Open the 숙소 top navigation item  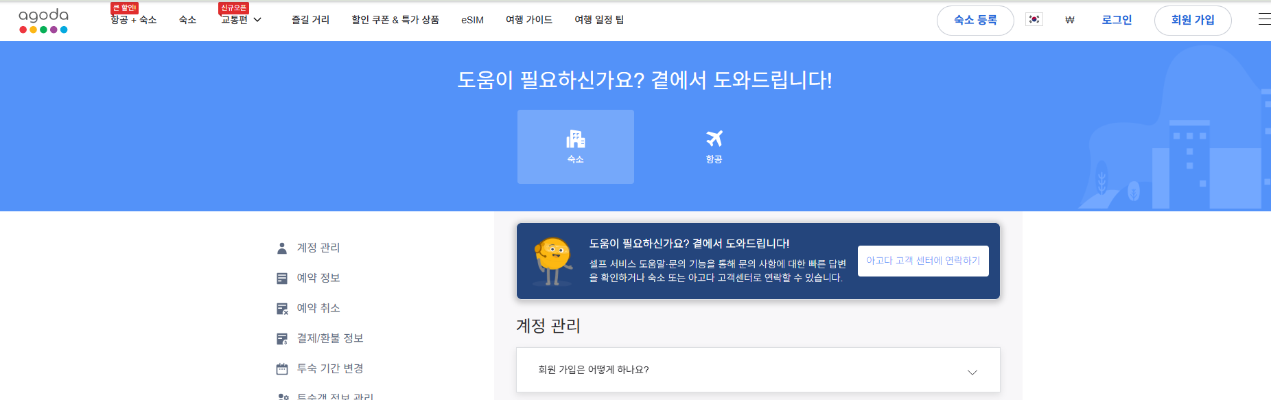point(188,20)
